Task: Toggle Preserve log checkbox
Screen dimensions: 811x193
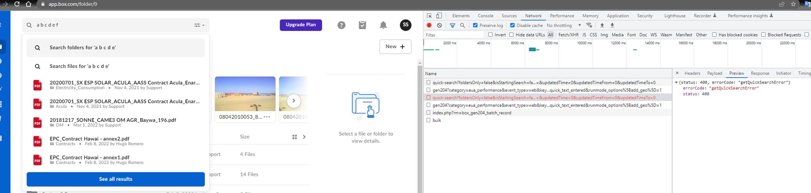Action: (475, 25)
